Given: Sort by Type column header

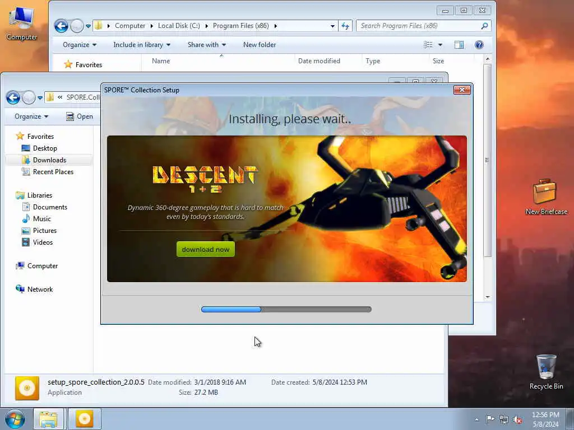Looking at the screenshot, I should [373, 60].
